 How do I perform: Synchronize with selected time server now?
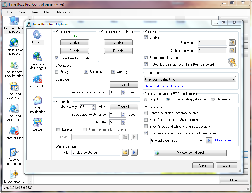(x=209, y=141)
